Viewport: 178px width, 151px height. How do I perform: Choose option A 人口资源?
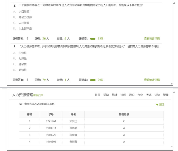(x=24, y=12)
